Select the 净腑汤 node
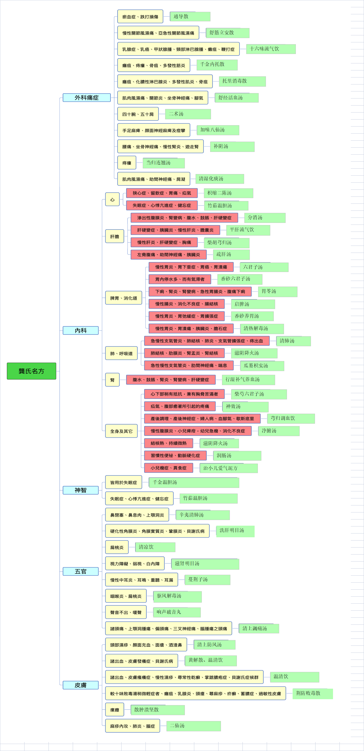 [x=279, y=431]
